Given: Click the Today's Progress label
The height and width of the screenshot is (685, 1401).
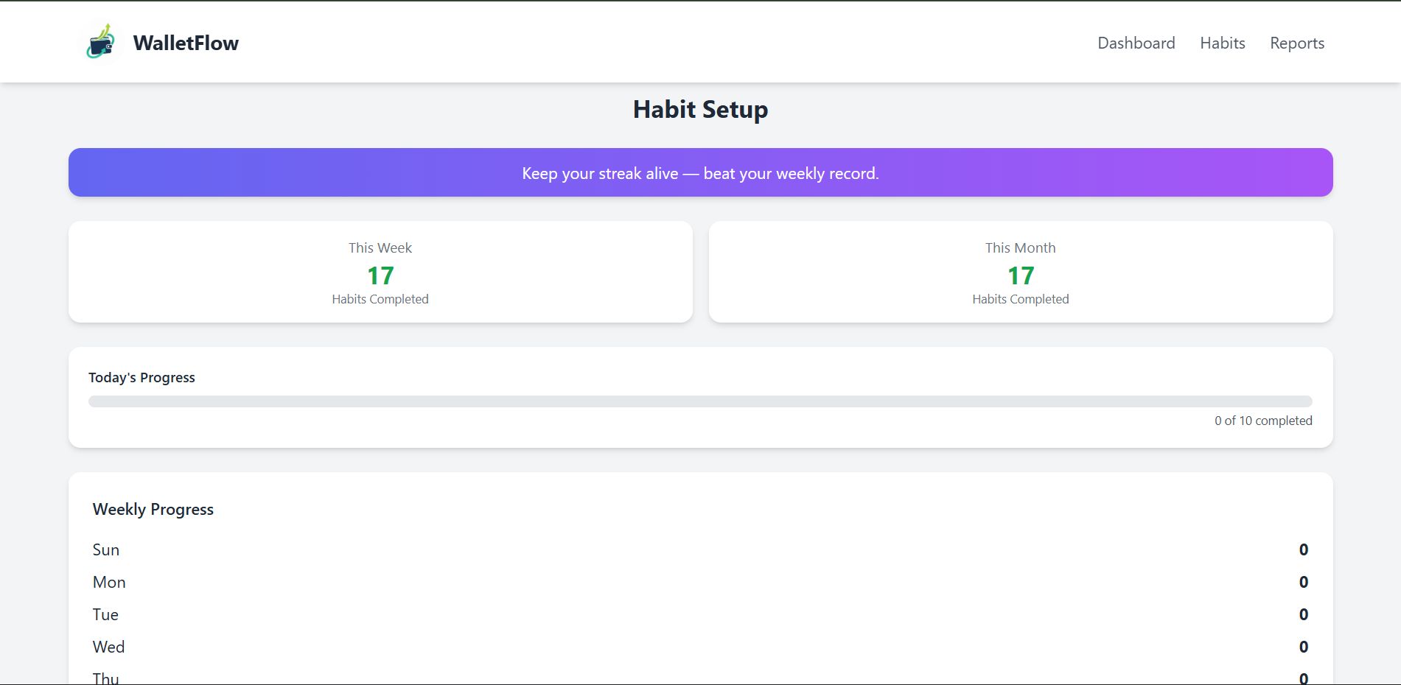Looking at the screenshot, I should click(x=142, y=377).
